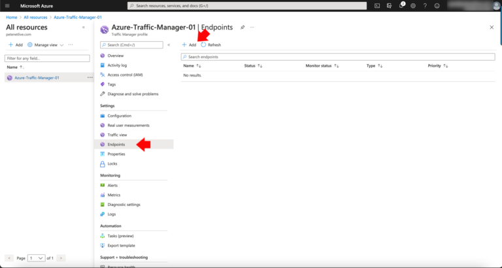Sort endpoints by Name column
502x268 pixels.
192,65
